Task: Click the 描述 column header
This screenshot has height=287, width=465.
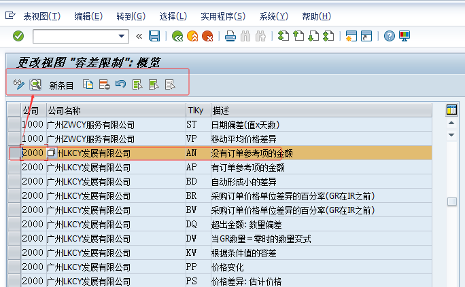Action: 322,111
